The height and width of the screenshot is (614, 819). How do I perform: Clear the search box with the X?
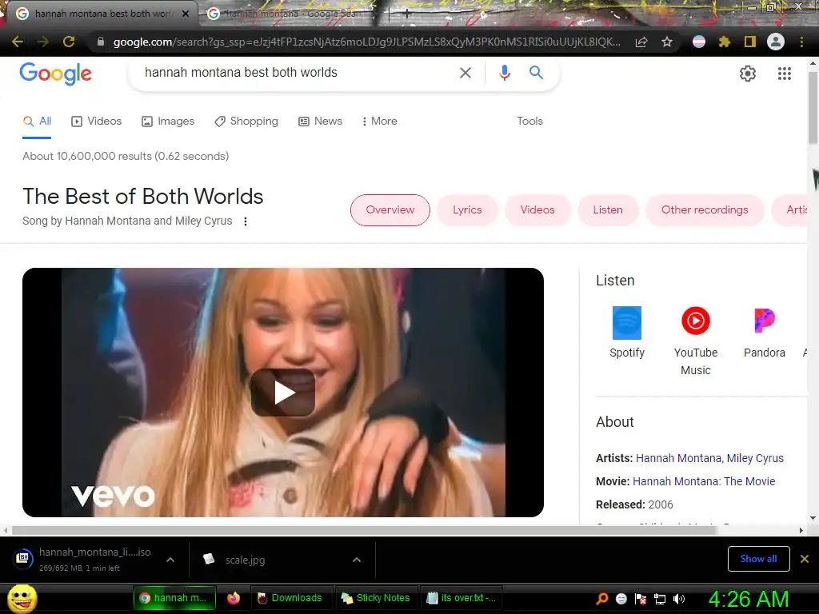[x=465, y=73]
